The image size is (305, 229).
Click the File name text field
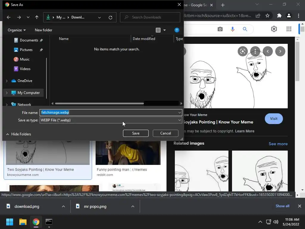(x=108, y=112)
